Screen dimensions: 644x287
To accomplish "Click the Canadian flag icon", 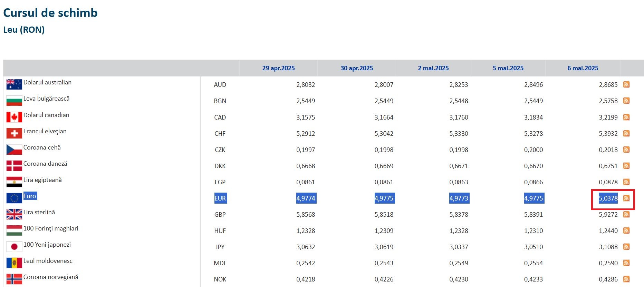I will (14, 117).
